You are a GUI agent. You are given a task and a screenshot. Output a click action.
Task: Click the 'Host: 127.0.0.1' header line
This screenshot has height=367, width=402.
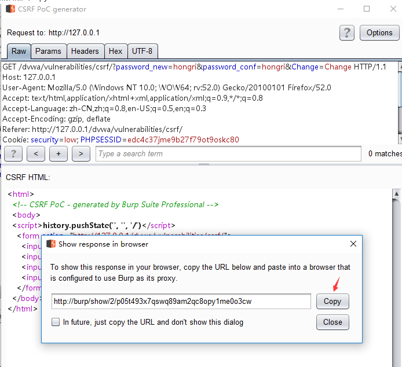point(29,77)
